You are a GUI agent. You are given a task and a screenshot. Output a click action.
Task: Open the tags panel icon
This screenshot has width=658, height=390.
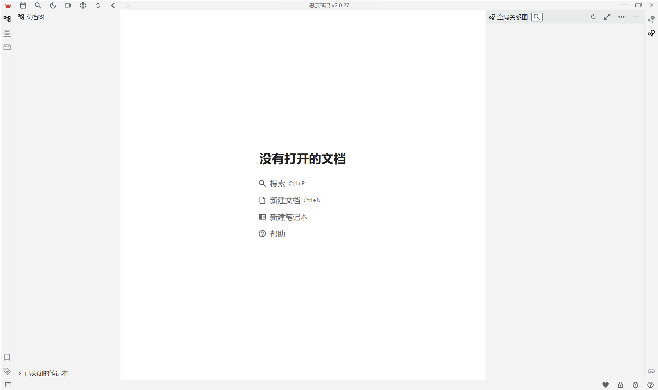tap(7, 371)
